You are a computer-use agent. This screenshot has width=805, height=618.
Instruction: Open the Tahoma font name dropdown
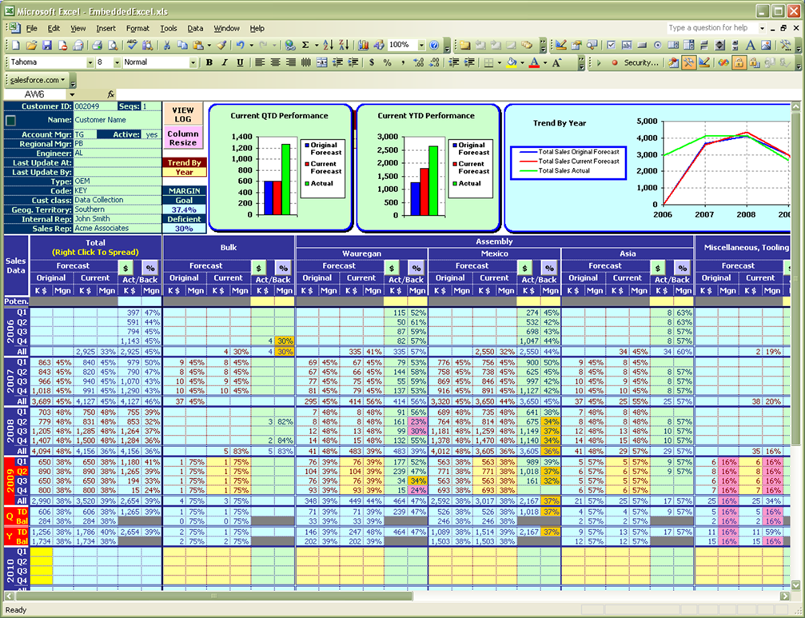coord(90,62)
